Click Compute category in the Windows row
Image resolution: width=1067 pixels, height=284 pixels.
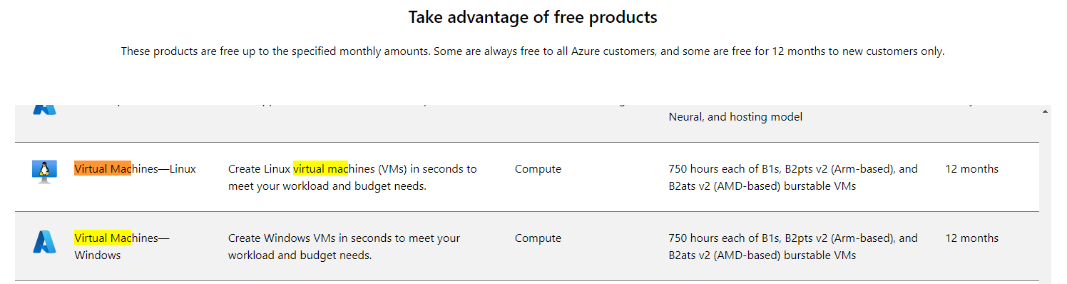[538, 238]
